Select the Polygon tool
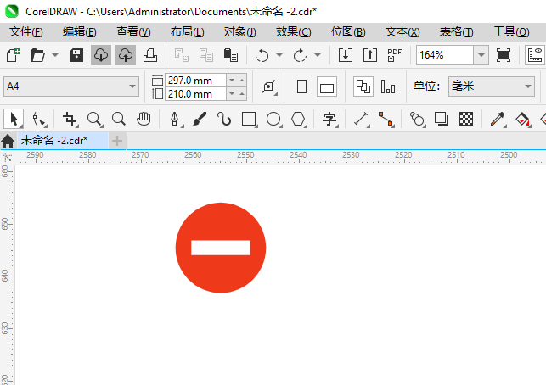This screenshot has width=546, height=385. coord(298,119)
